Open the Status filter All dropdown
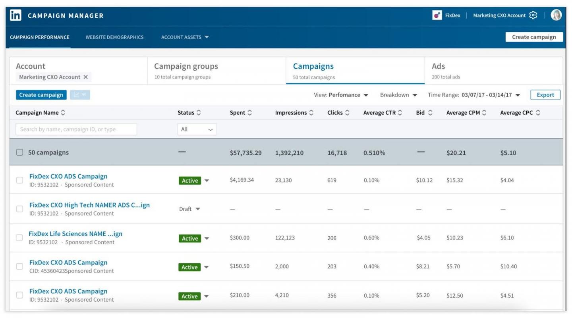The height and width of the screenshot is (318, 572). (x=197, y=129)
